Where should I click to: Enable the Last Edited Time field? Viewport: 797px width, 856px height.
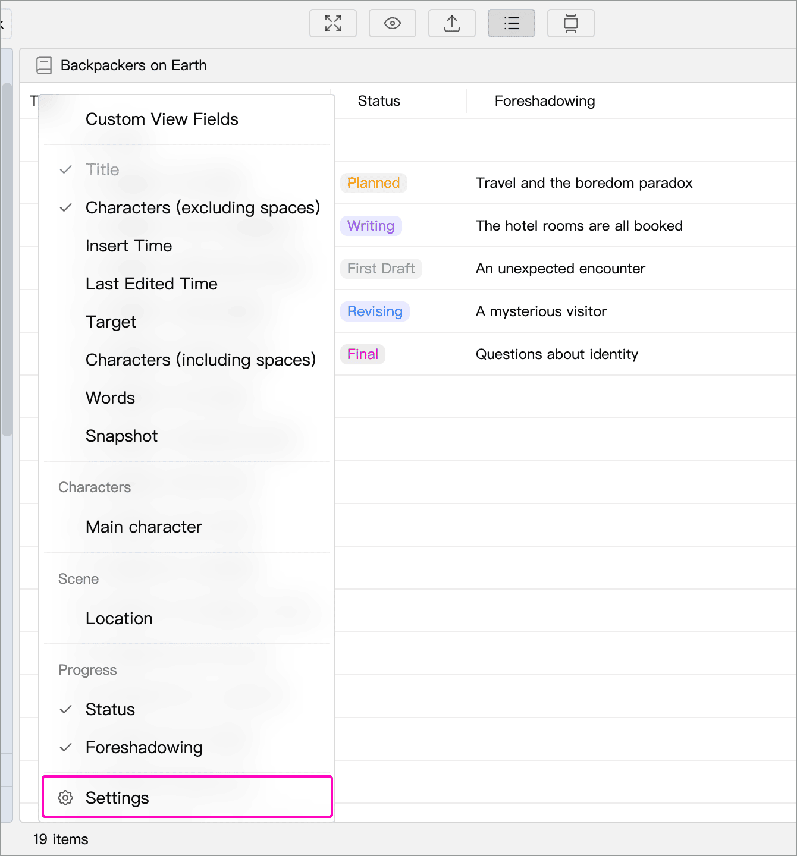coord(187,284)
